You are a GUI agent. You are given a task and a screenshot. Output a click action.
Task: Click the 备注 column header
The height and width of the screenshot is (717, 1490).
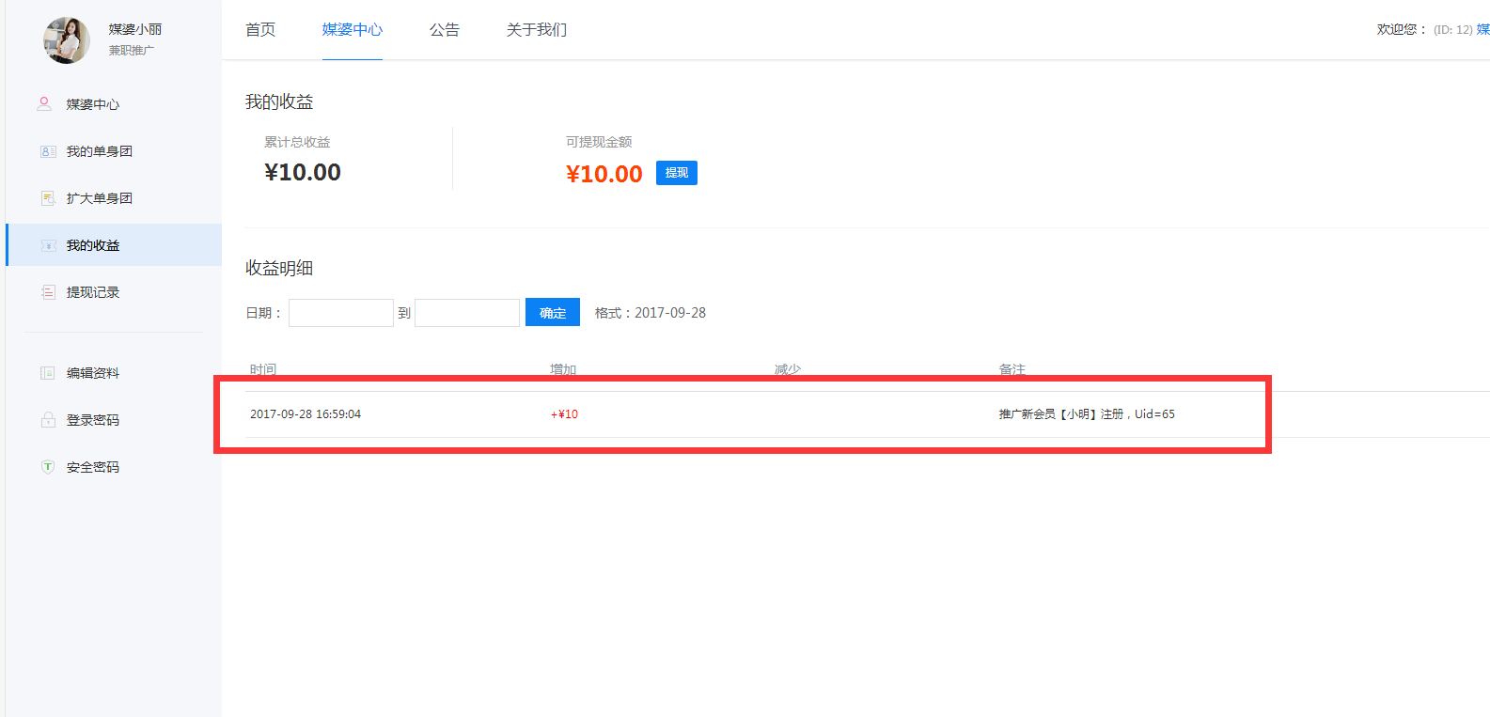[1012, 369]
